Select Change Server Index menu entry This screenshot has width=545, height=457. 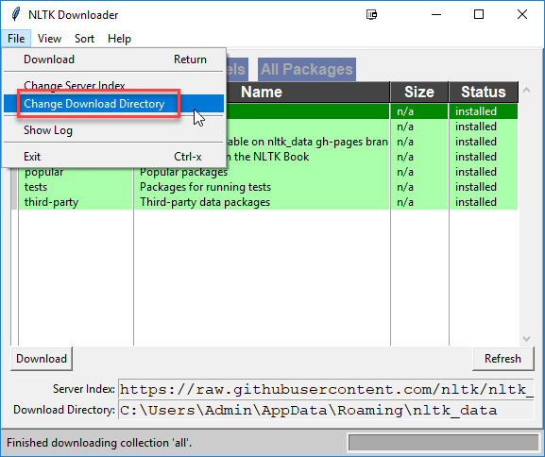[113, 85]
